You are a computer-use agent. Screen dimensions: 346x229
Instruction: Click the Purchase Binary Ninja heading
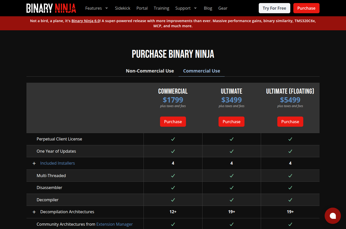pyautogui.click(x=173, y=54)
